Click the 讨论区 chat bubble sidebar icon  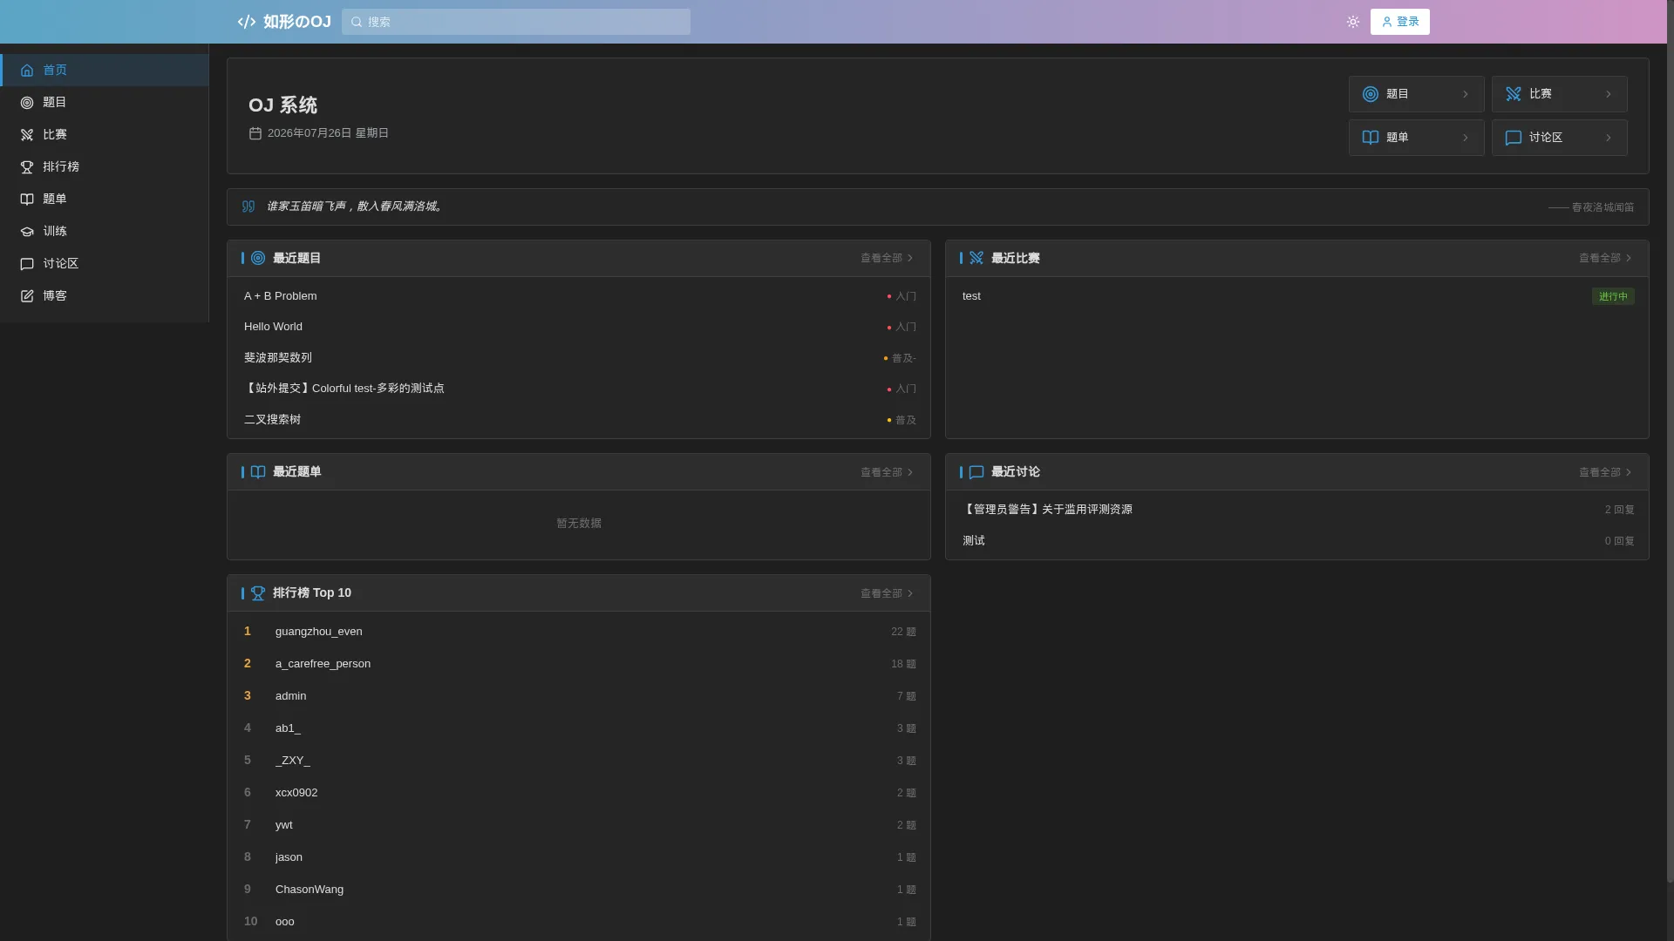point(27,264)
